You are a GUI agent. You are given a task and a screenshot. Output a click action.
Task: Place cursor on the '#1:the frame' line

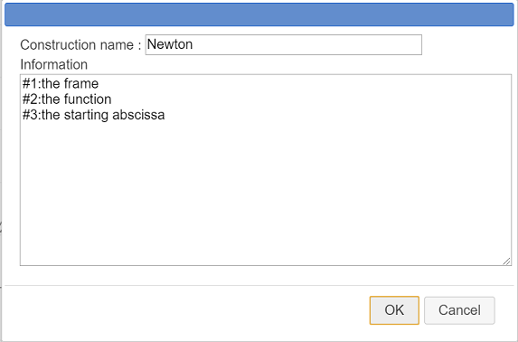coord(61,83)
